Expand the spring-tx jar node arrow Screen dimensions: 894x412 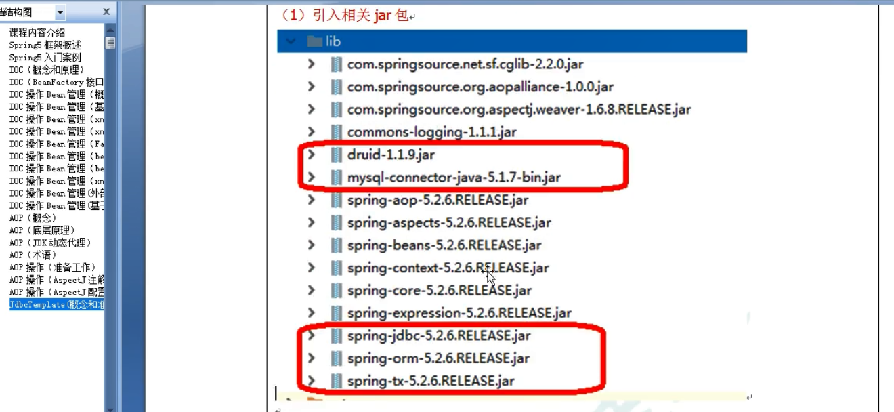pos(312,381)
